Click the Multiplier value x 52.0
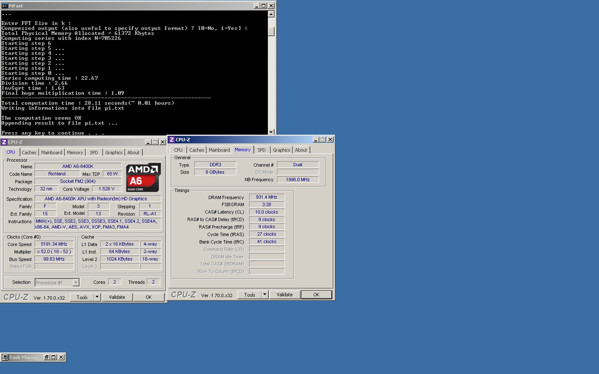 [x=54, y=252]
